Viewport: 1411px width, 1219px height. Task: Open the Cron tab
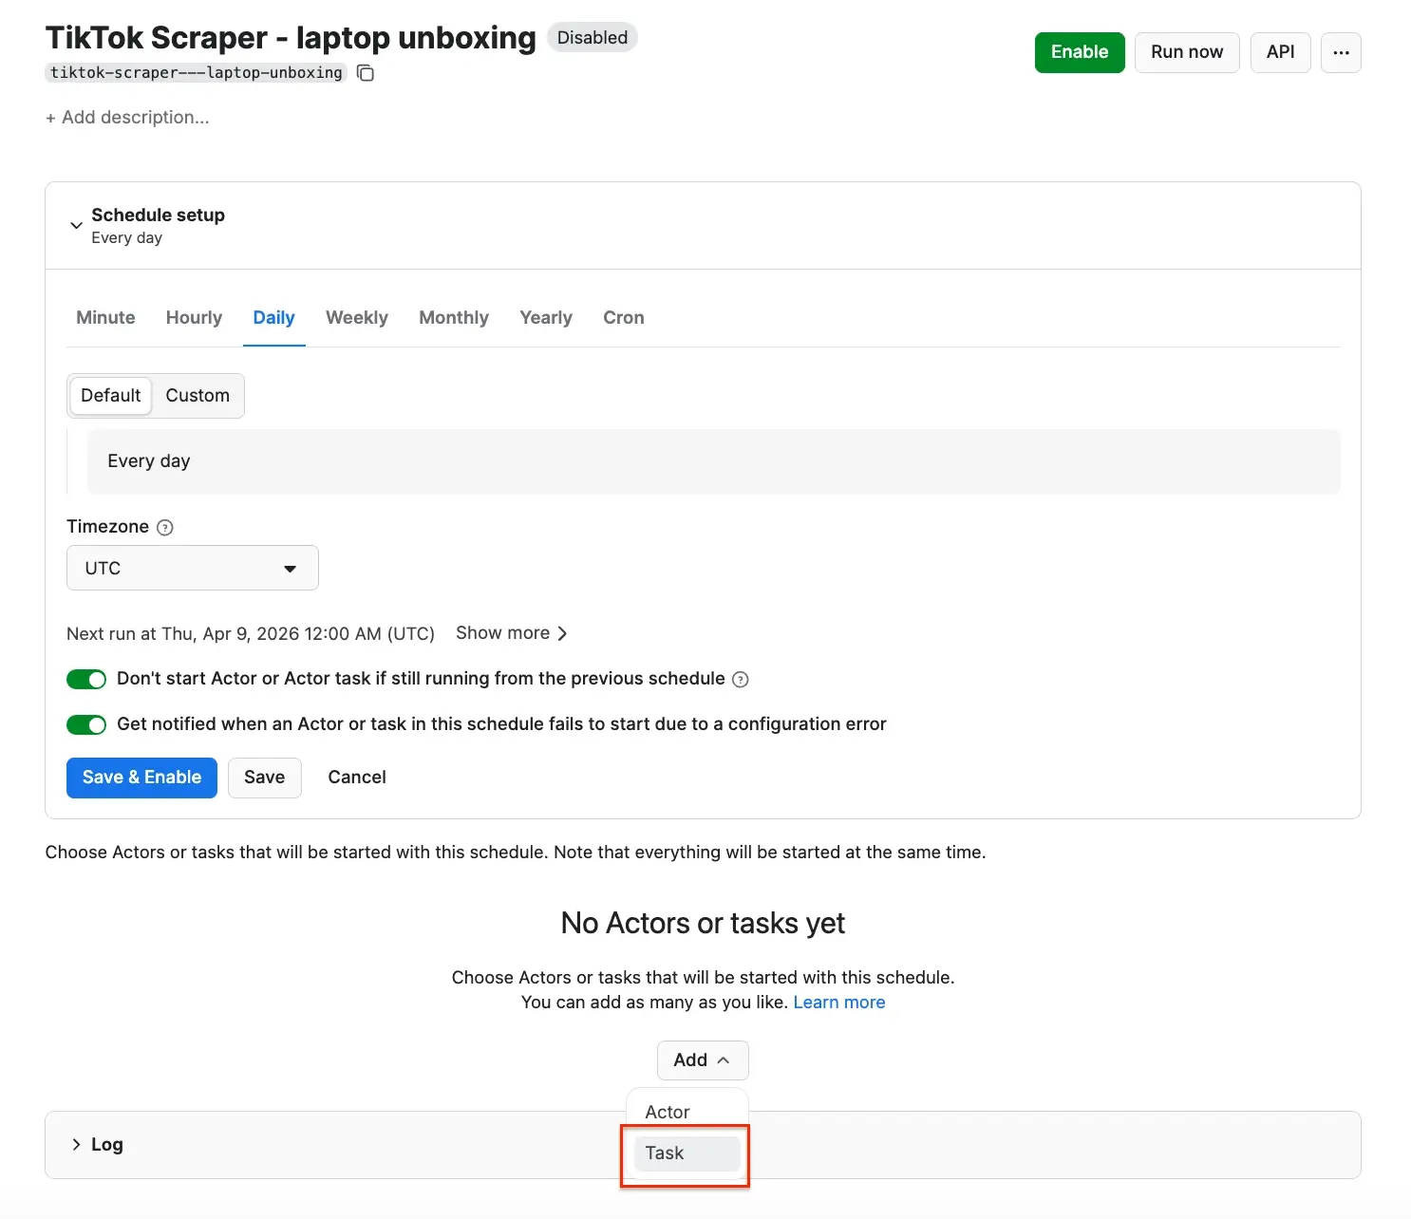tap(624, 318)
